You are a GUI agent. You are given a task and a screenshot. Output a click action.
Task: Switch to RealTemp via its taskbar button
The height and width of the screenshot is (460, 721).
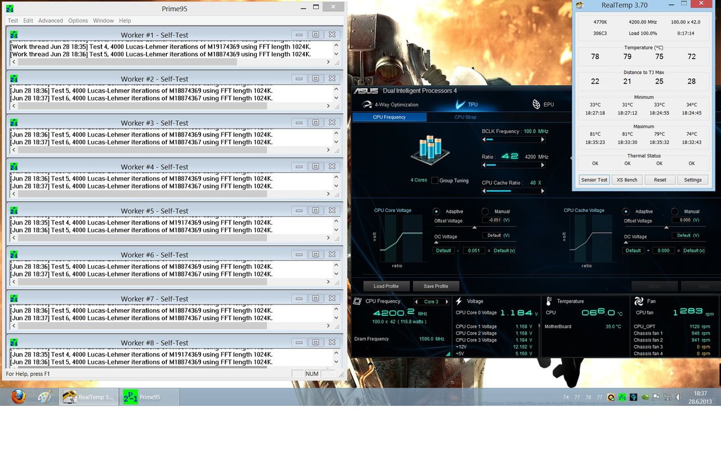click(88, 397)
